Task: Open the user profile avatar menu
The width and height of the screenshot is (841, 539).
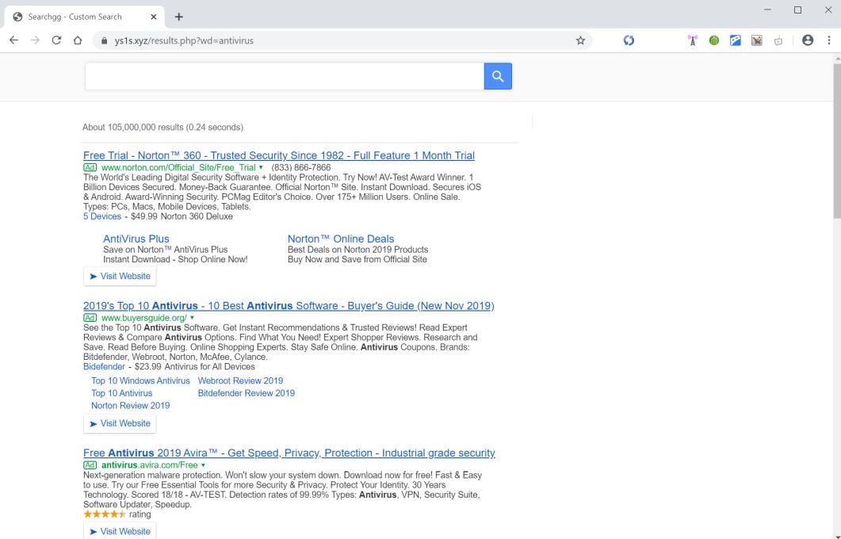Action: coord(808,40)
